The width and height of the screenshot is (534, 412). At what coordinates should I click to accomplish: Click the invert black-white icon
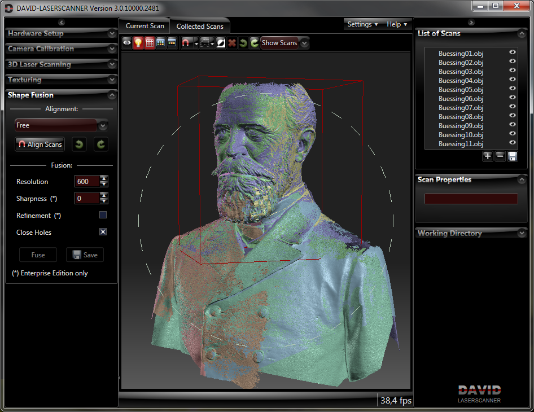[x=221, y=43]
